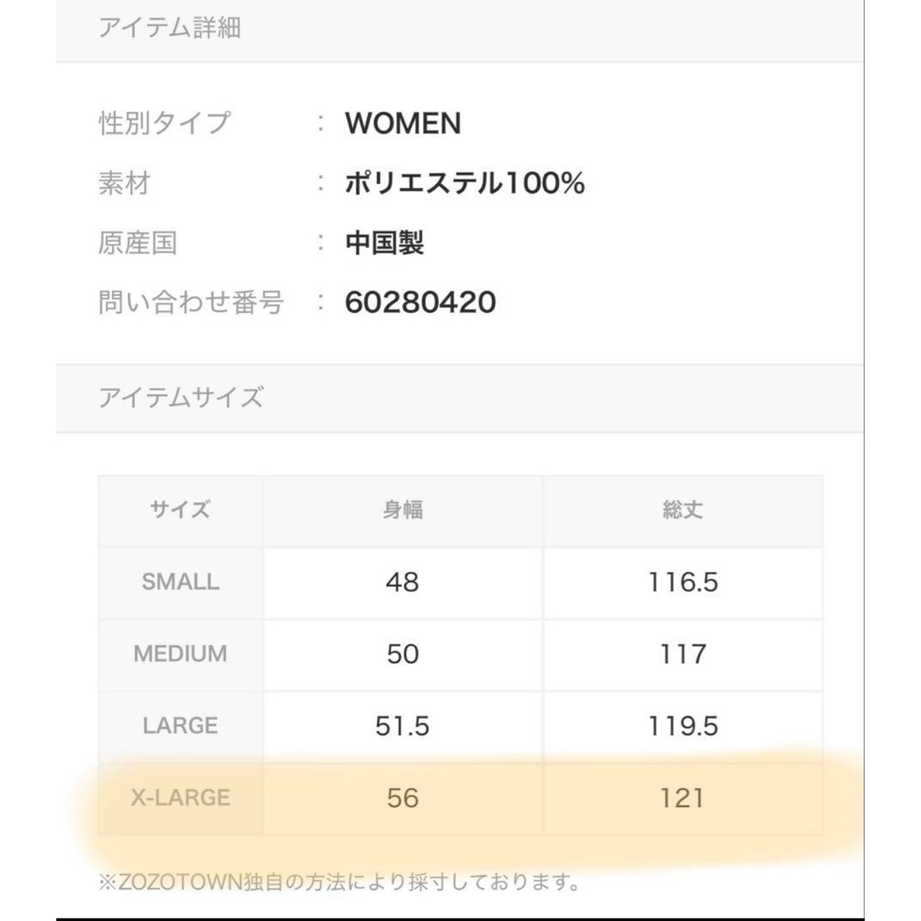Click the WOMEN gender type value

[403, 124]
